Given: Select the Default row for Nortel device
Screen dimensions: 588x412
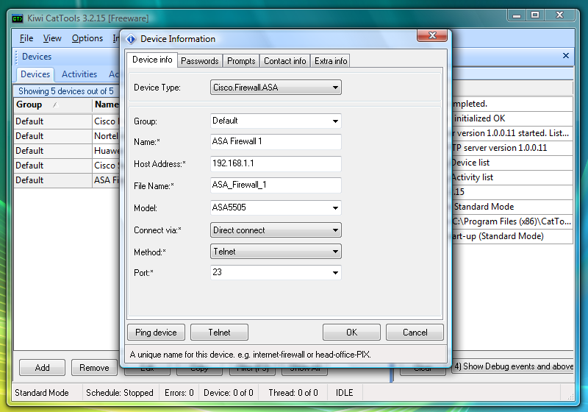Looking at the screenshot, I should click(x=52, y=136).
